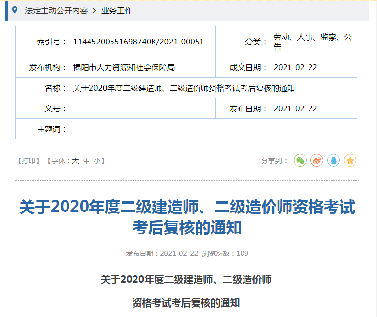377x317 pixels.
Task: Click the notice title in the 名称 row
Action: 184,88
